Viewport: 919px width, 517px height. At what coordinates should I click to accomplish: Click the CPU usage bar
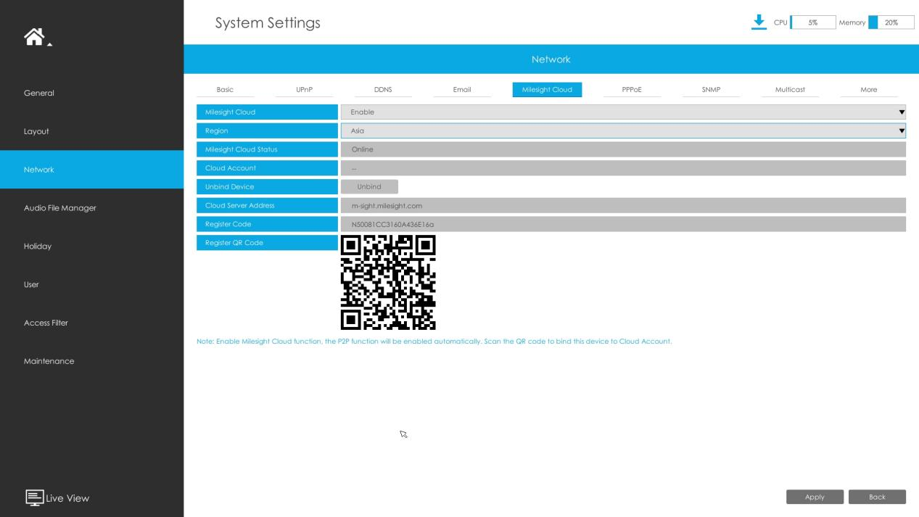[812, 22]
